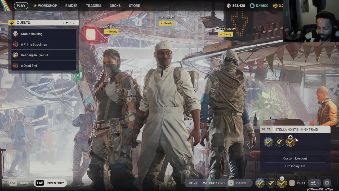Click the second squad avatar in bottom bar
This screenshot has height=191, width=339.
(271, 183)
